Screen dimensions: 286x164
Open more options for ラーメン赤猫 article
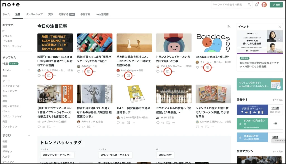pos(213,127)
